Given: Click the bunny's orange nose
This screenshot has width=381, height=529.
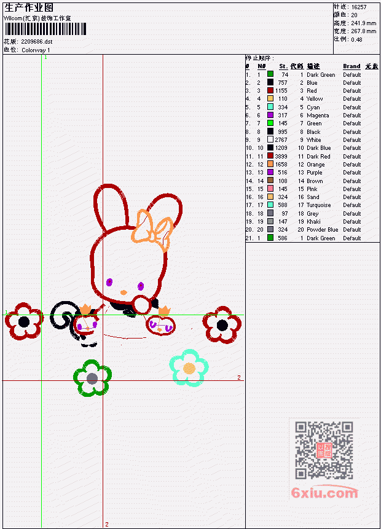Looking at the screenshot, I should 124,292.
